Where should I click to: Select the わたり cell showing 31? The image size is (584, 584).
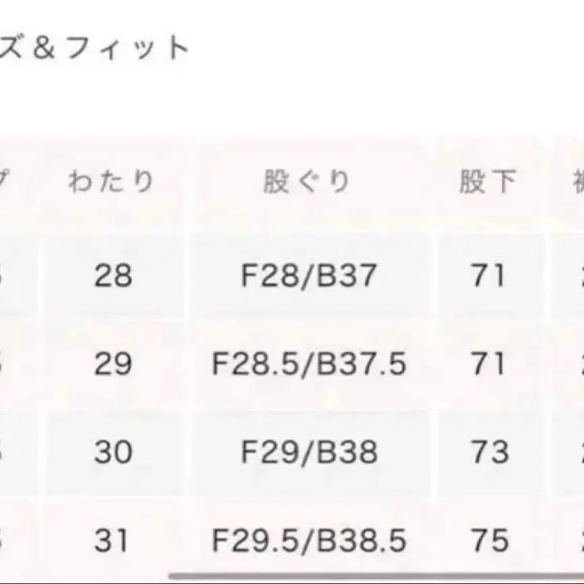(x=113, y=541)
